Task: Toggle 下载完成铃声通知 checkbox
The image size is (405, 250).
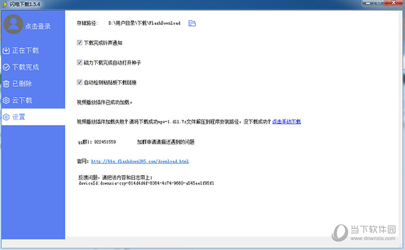Action: (x=80, y=42)
